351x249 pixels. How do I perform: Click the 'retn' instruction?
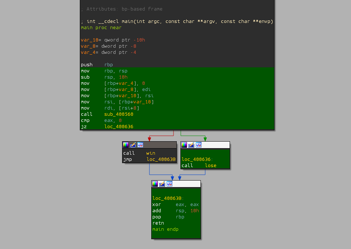pyautogui.click(x=158, y=223)
